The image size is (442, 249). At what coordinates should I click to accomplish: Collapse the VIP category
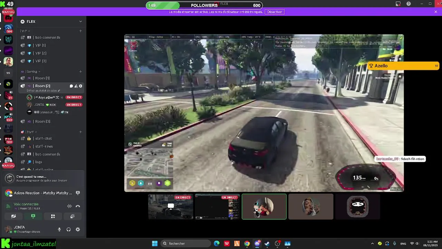(25, 31)
